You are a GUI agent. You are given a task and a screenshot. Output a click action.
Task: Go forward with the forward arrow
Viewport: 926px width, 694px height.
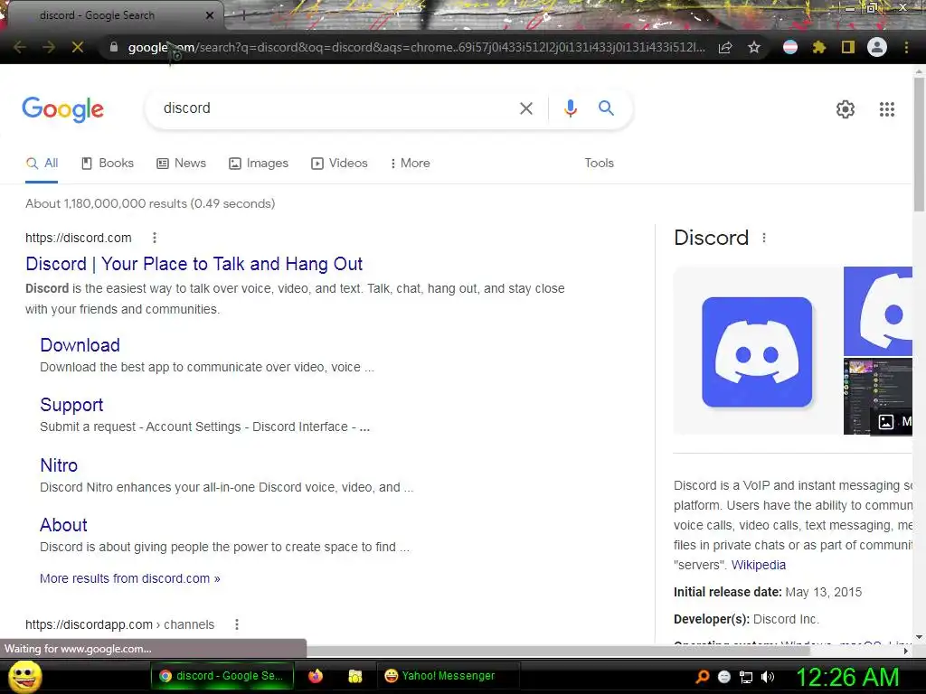coord(49,47)
